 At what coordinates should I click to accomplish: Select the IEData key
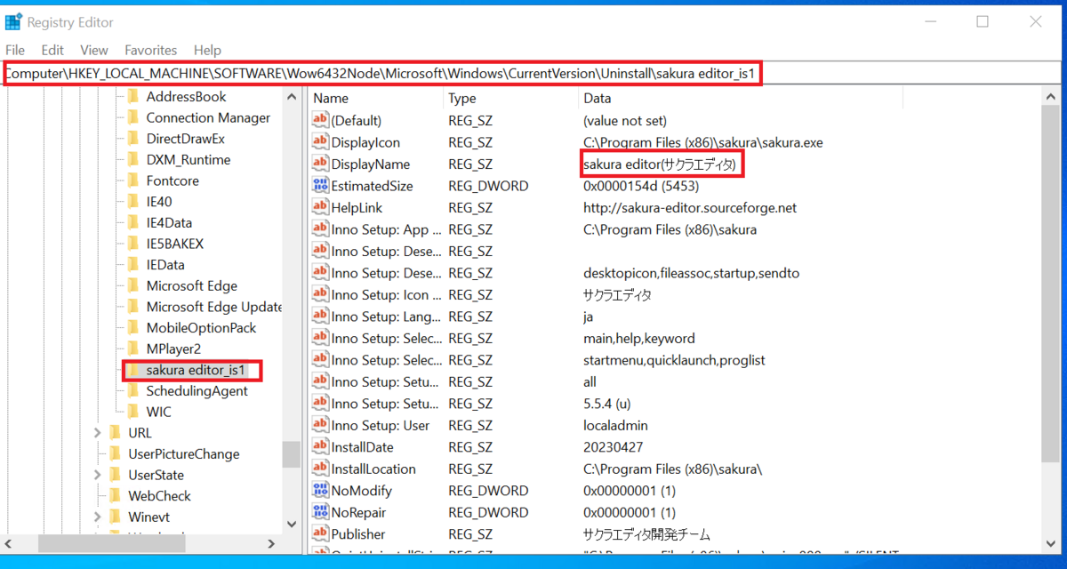165,265
